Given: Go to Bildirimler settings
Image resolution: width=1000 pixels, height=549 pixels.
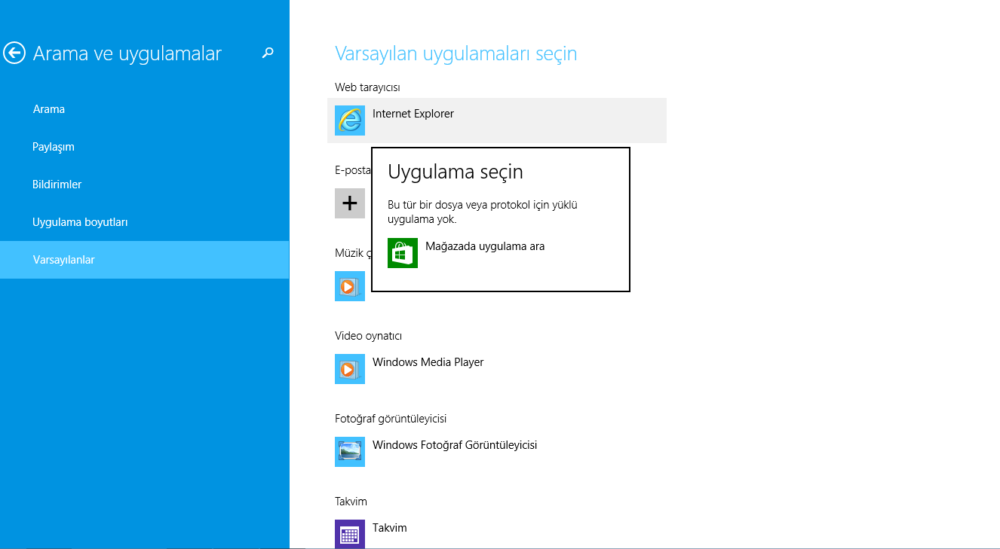Looking at the screenshot, I should point(144,185).
